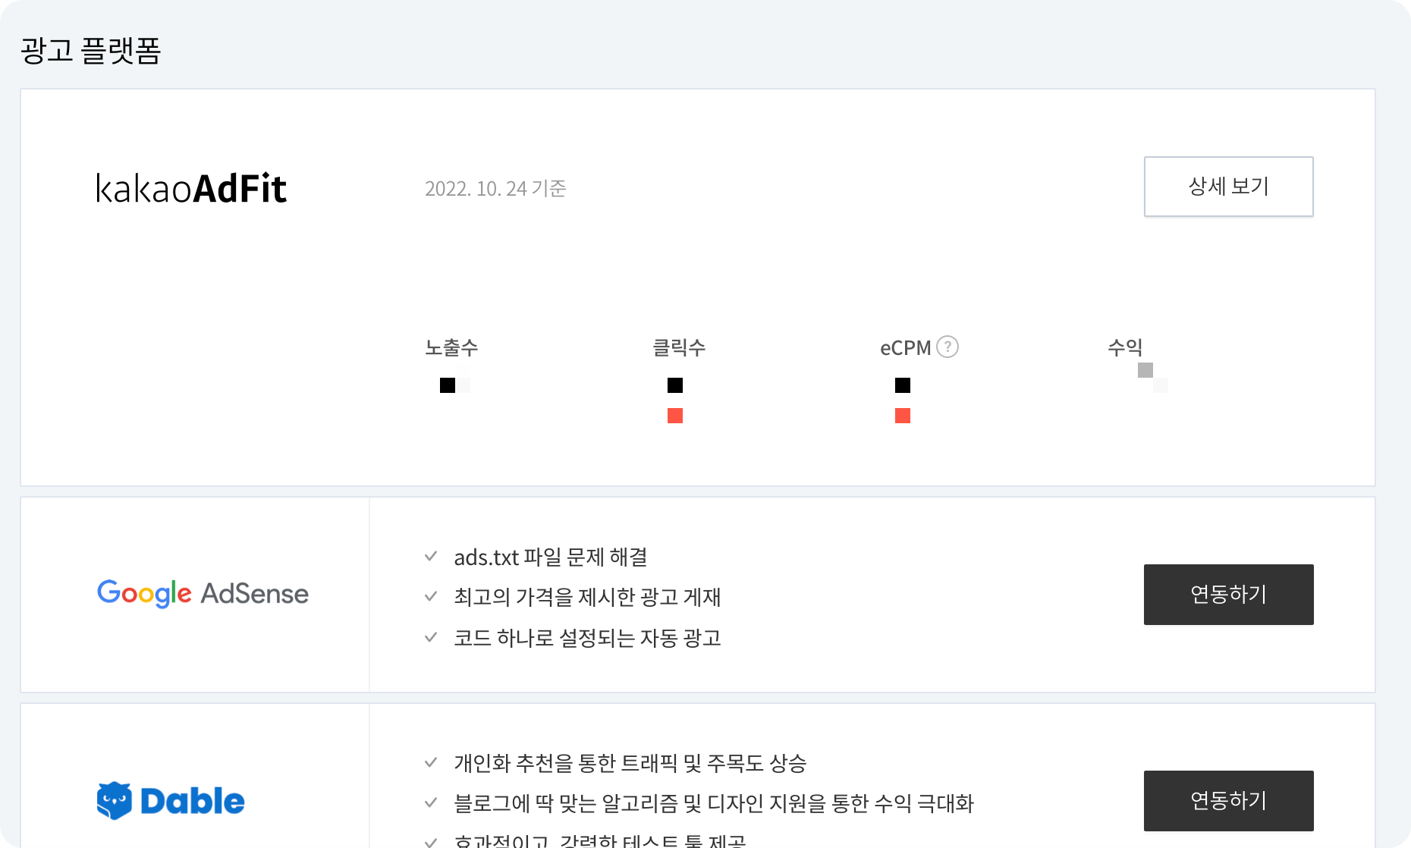Click the 광고 플랫폼 heading
Image resolution: width=1411 pixels, height=848 pixels.
90,51
